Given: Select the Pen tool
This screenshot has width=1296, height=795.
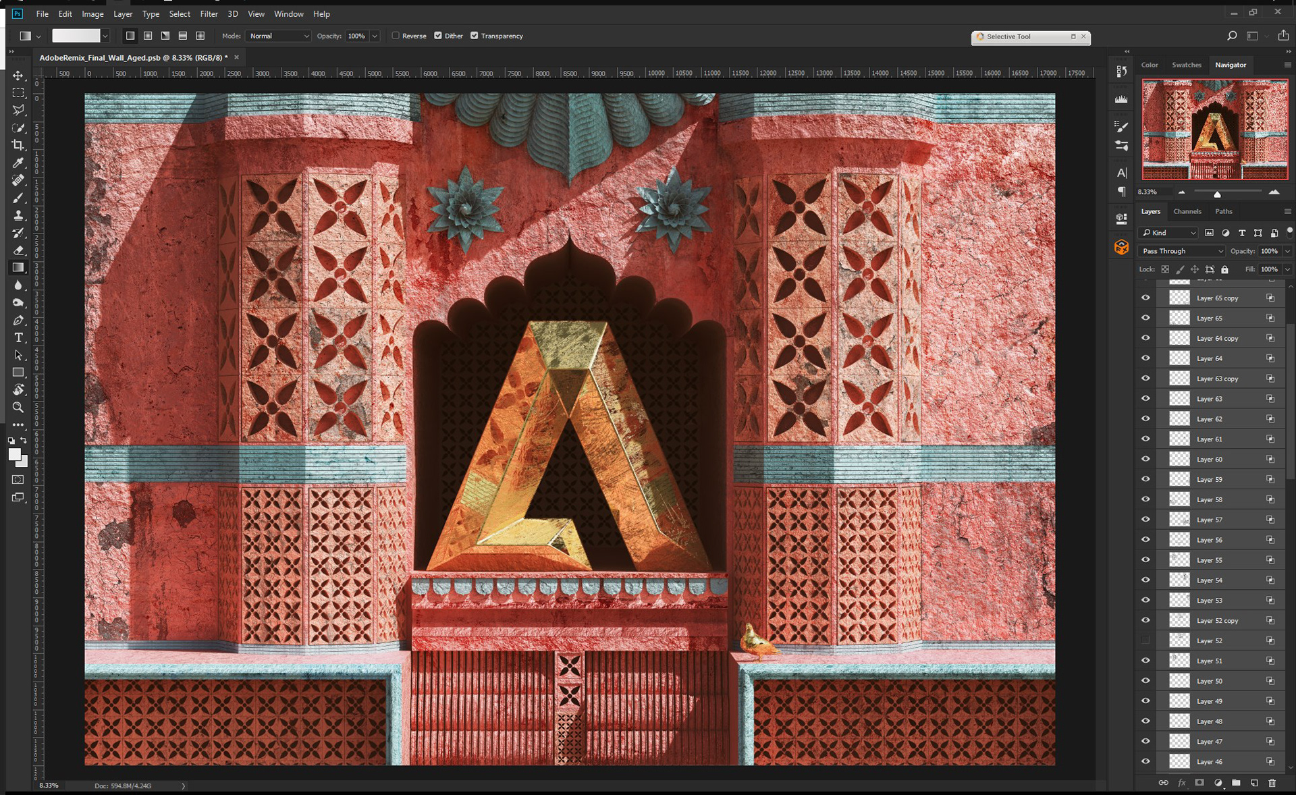Looking at the screenshot, I should tap(18, 321).
